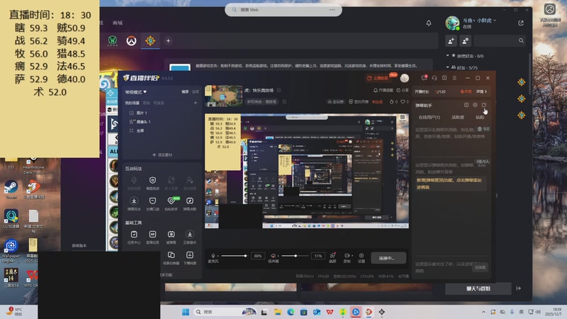The width and height of the screenshot is (567, 319).
Task: Add a new game tab with plus
Action: click(168, 41)
